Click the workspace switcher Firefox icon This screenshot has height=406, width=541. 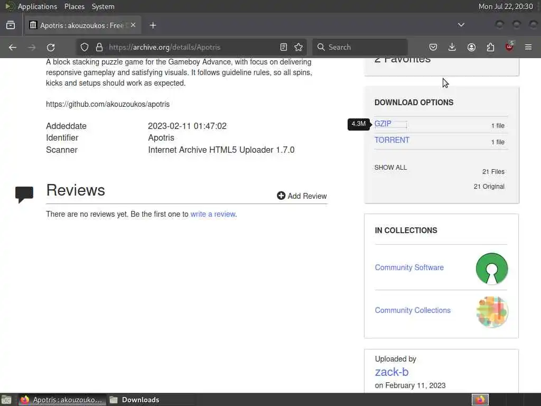click(x=480, y=400)
